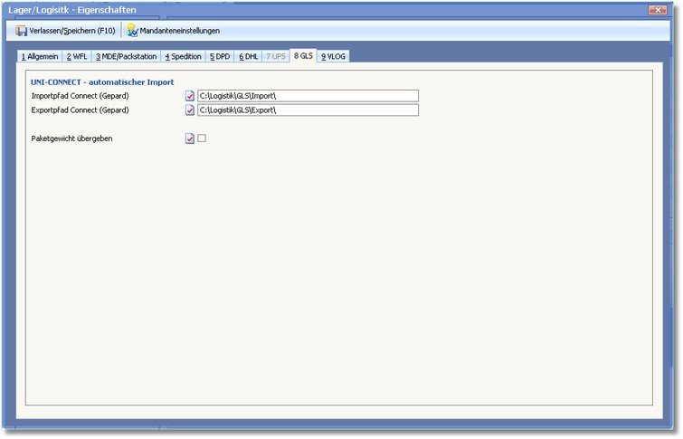Switch to the 5 DPD tab
The width and height of the screenshot is (683, 439).
220,56
